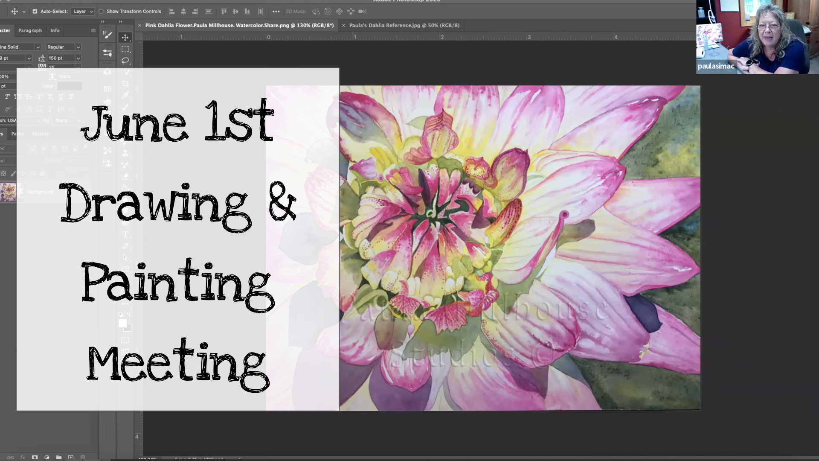Close Pink Dahlia Flower document tab

point(139,26)
